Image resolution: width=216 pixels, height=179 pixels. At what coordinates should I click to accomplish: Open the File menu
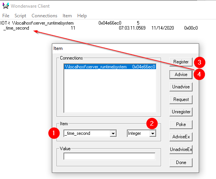tap(6, 16)
